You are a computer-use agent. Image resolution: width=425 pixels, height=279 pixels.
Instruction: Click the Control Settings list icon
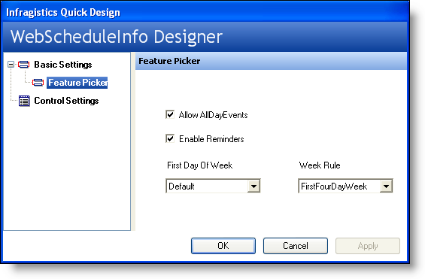pos(24,101)
